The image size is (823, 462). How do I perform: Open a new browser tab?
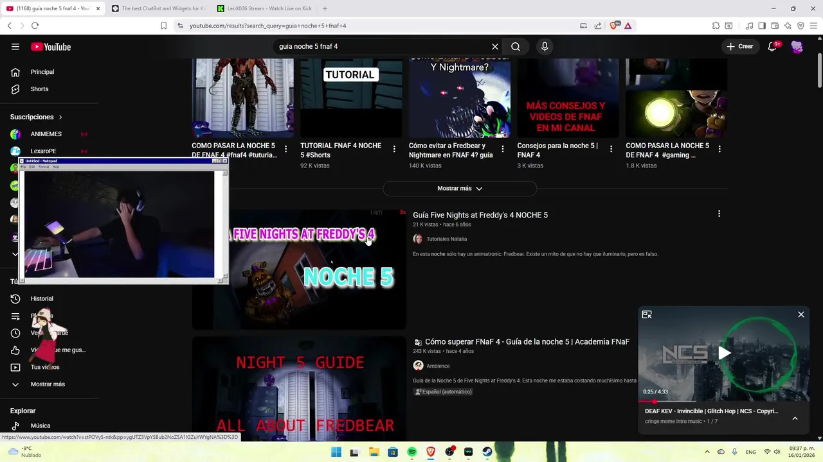click(x=325, y=8)
